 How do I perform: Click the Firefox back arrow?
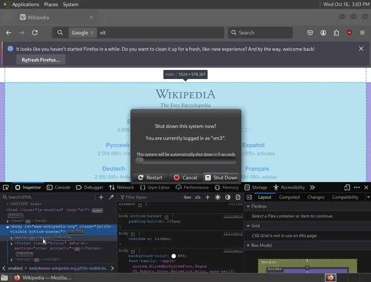coord(9,33)
